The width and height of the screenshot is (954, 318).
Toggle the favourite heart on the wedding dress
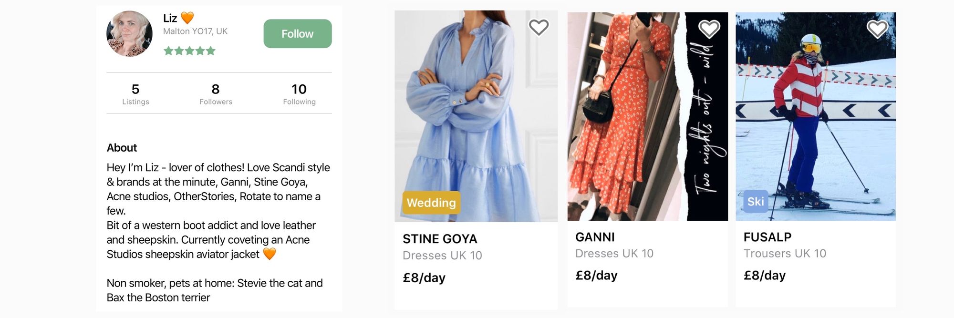[538, 27]
